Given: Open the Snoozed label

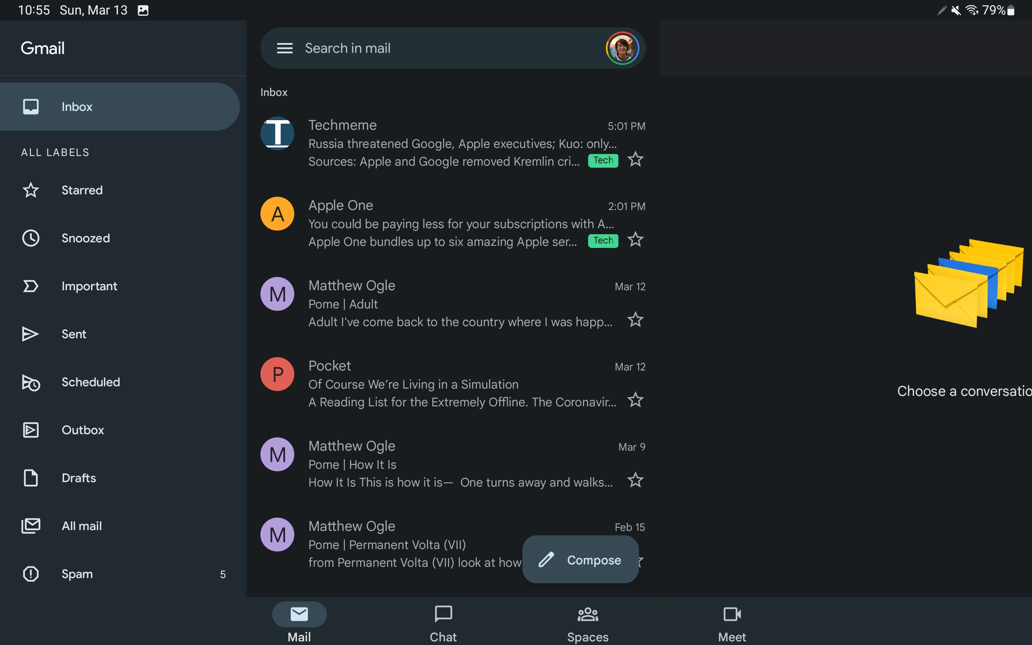Looking at the screenshot, I should [x=85, y=238].
